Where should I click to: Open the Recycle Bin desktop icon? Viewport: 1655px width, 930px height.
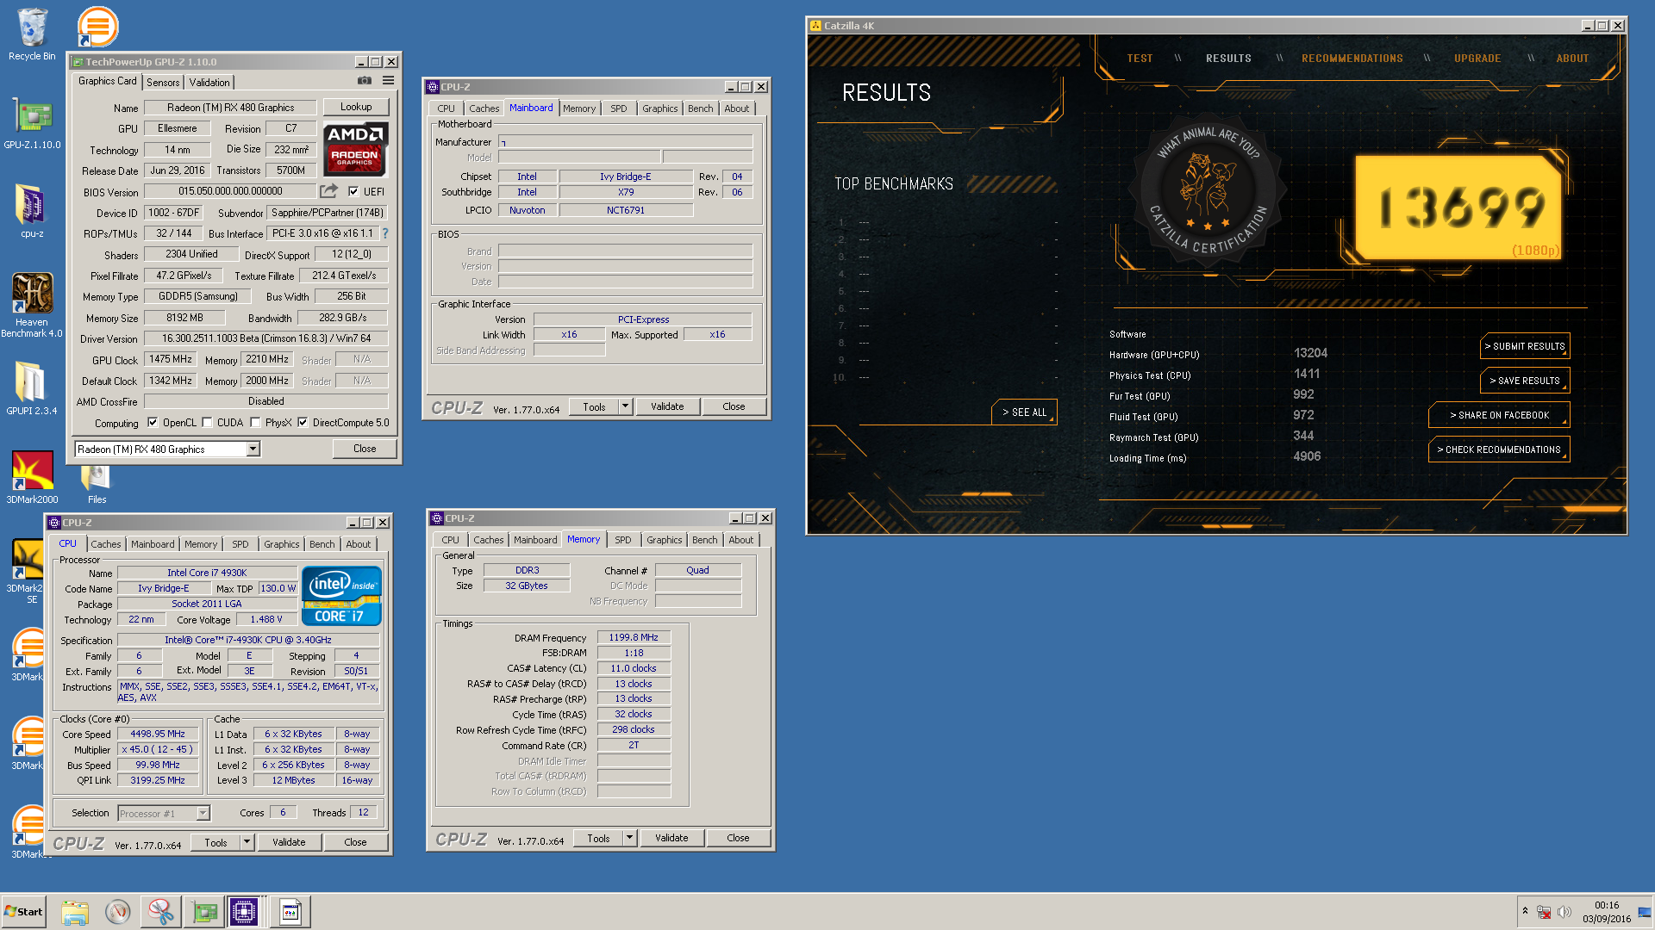click(32, 34)
